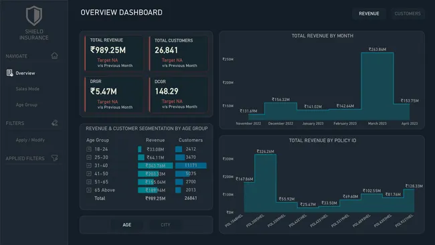The width and height of the screenshot is (435, 245).
Task: Expand the 41-50 age group row
Action: [89, 173]
